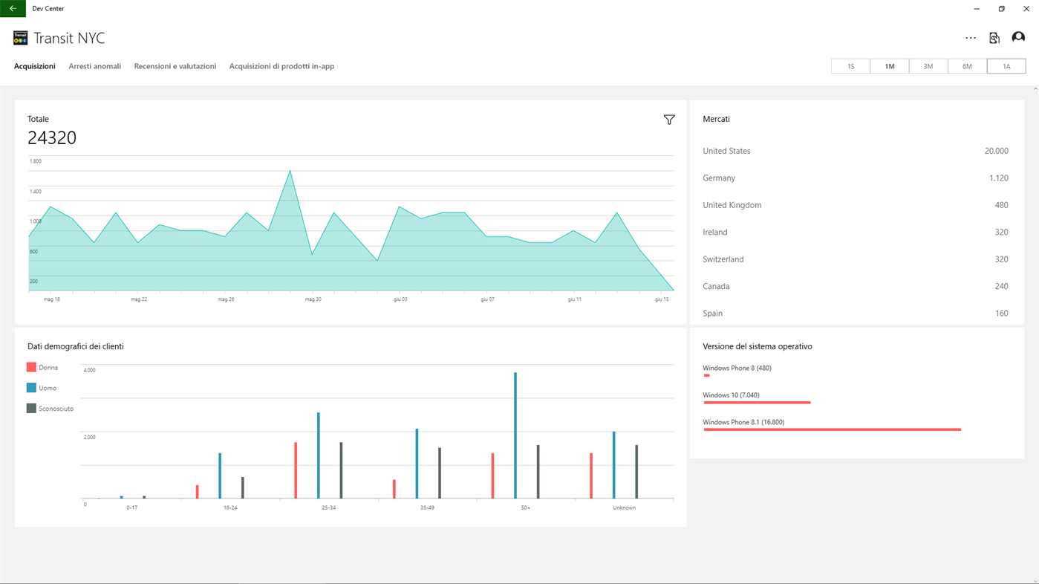Open the more options ellipsis menu
The image size is (1039, 584).
971,38
